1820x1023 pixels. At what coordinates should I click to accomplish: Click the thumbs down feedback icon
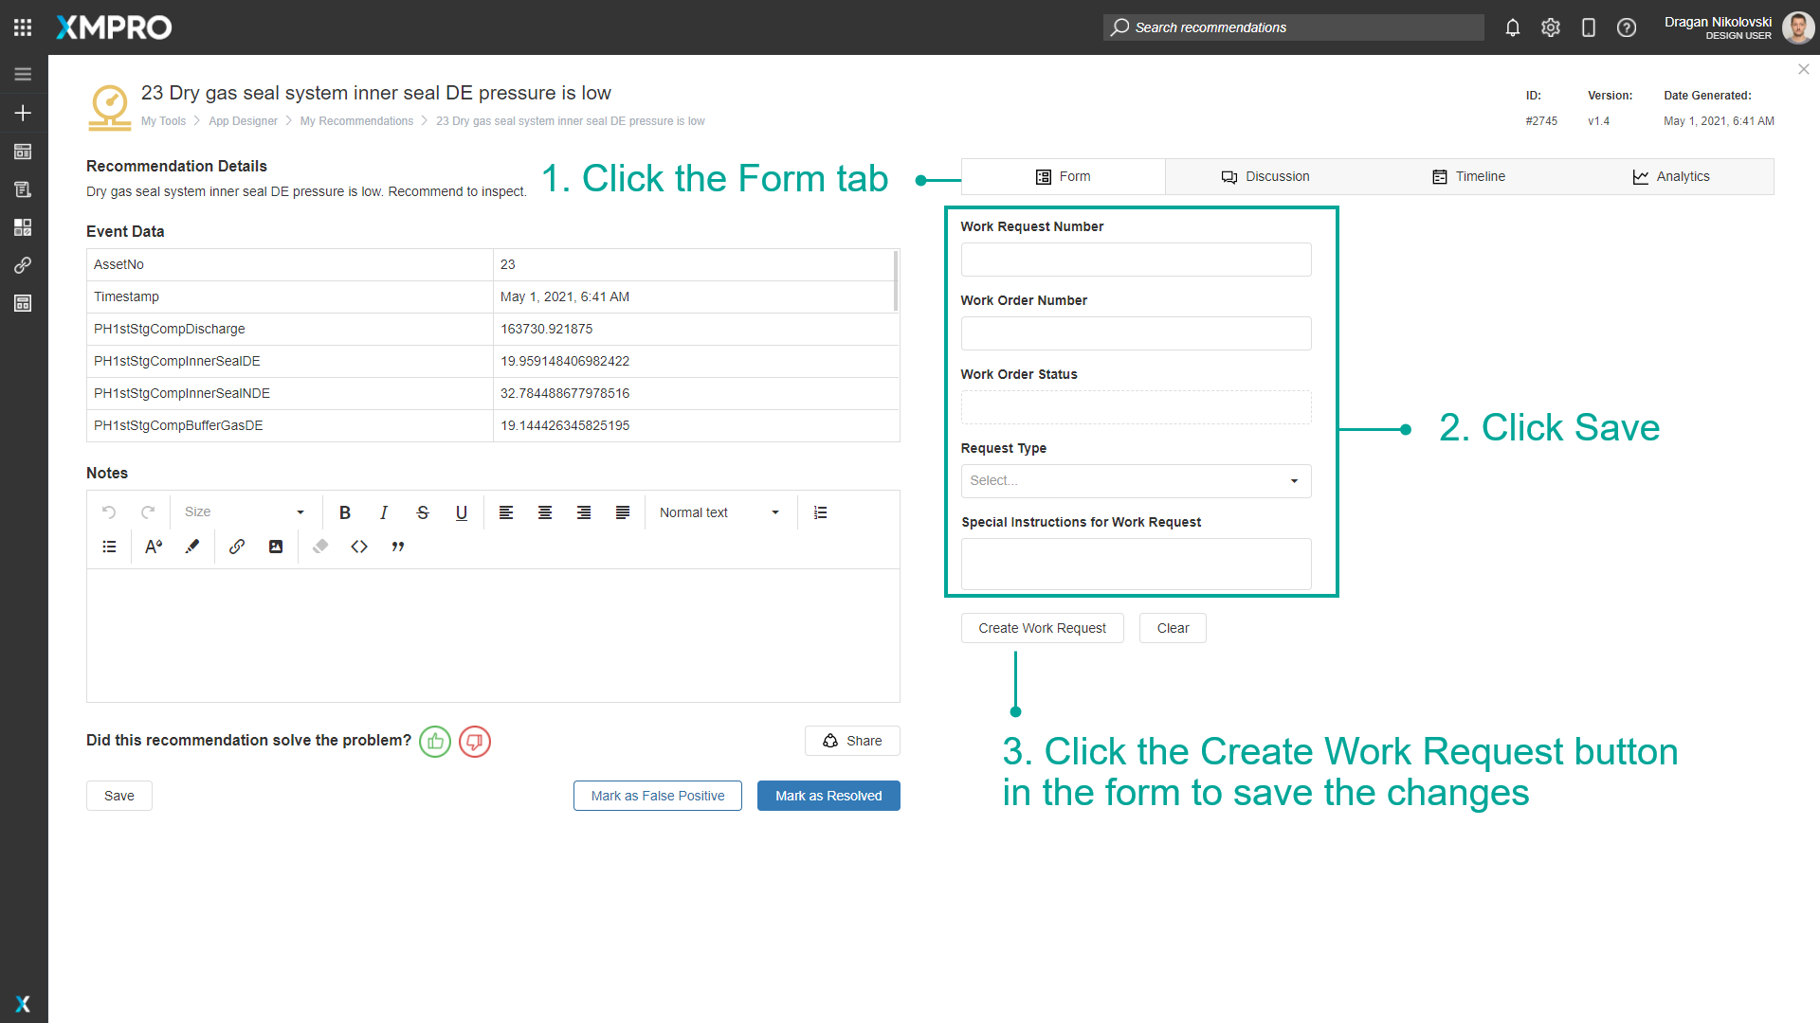point(475,741)
